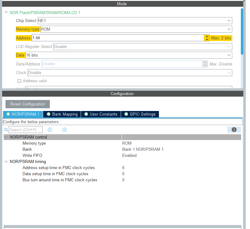Click the Address setup time value 6
This screenshot has height=229, width=250.
(123, 168)
